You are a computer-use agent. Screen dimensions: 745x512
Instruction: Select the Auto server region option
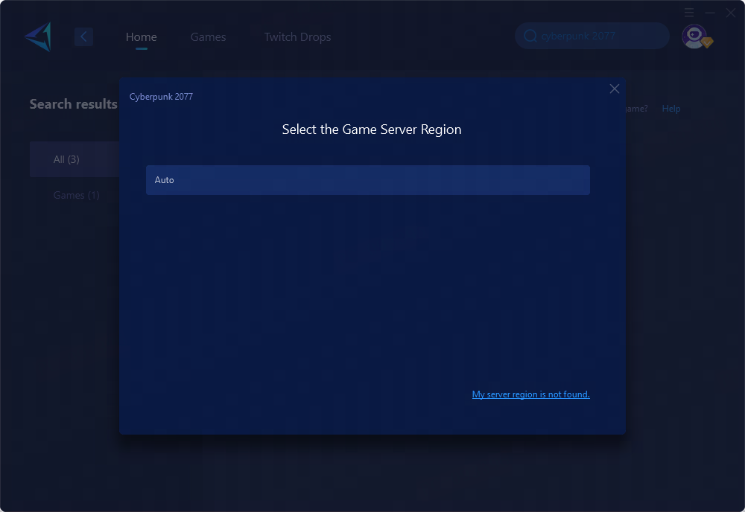pyautogui.click(x=368, y=180)
